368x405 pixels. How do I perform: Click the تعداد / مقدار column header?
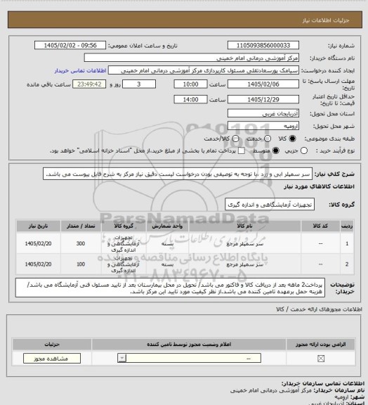pos(81,226)
